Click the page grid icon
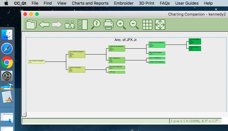 147,24
